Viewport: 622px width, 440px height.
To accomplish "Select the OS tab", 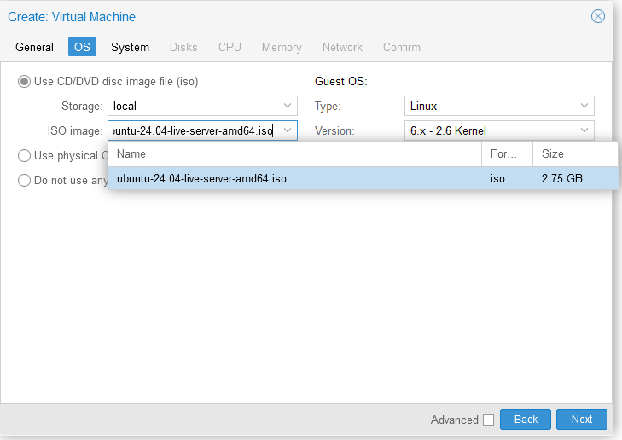I will tap(82, 47).
